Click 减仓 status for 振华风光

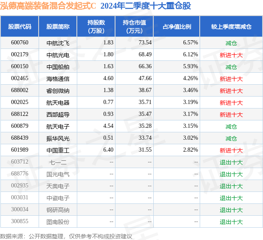click(x=231, y=138)
